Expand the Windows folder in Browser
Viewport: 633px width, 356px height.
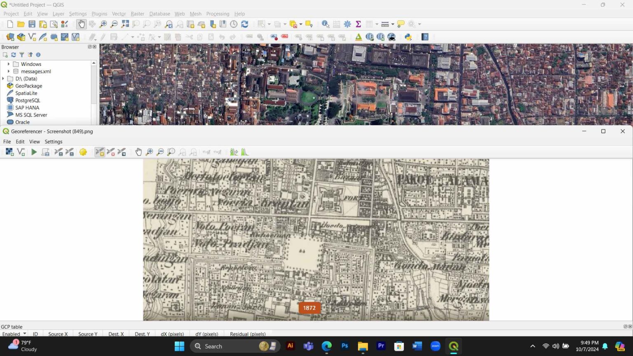(9, 64)
